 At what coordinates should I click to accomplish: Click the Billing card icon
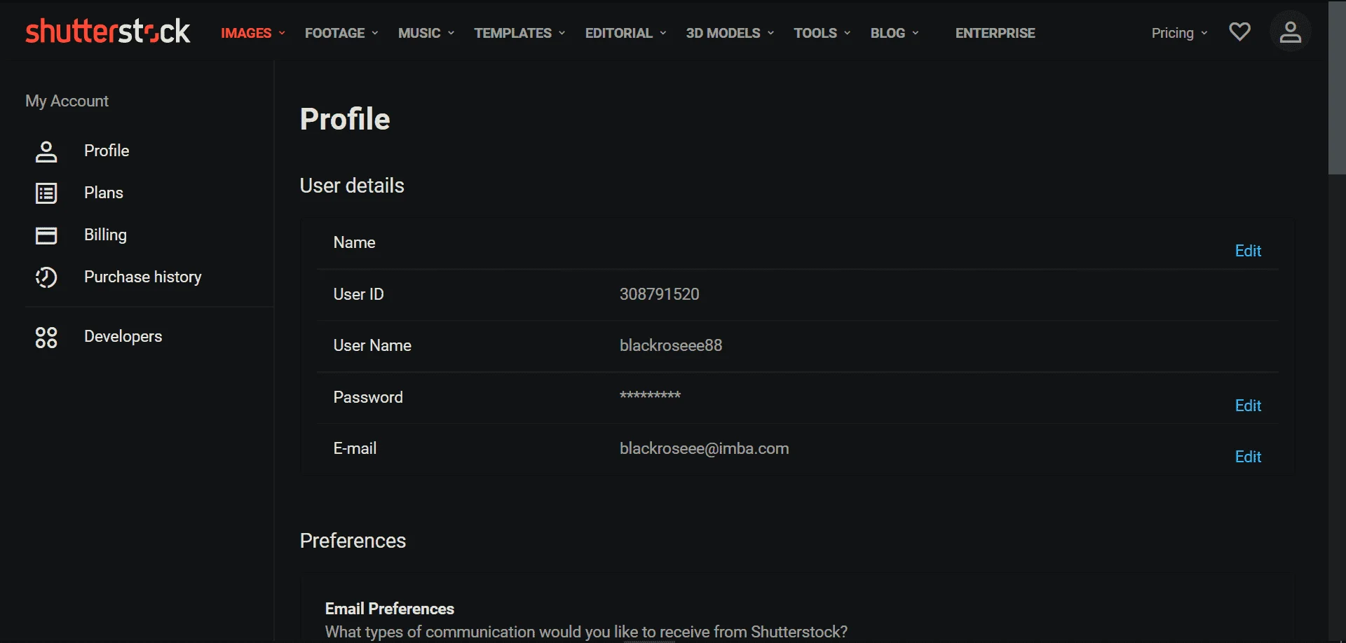(x=46, y=235)
